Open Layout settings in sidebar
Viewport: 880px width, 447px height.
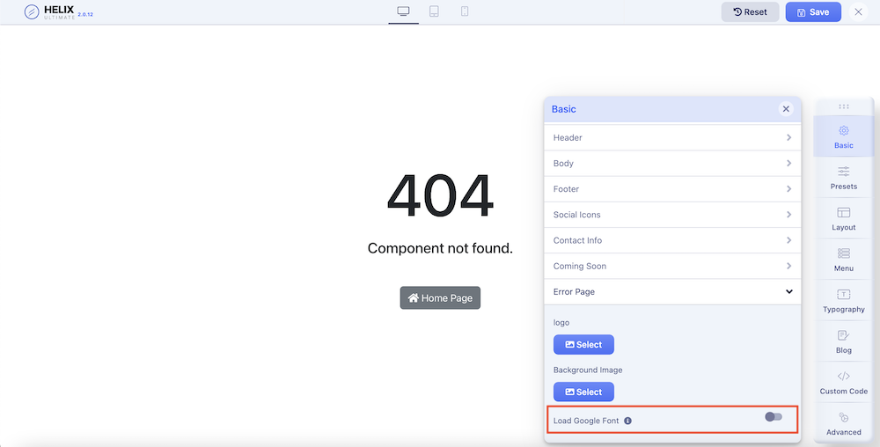[x=843, y=218]
